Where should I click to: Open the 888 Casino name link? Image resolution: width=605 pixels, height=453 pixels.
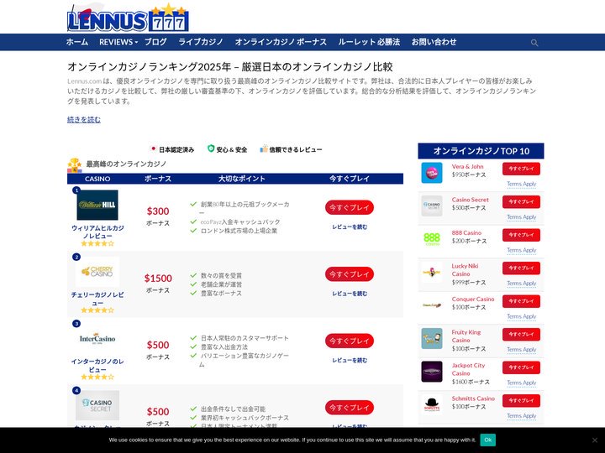coord(466,232)
